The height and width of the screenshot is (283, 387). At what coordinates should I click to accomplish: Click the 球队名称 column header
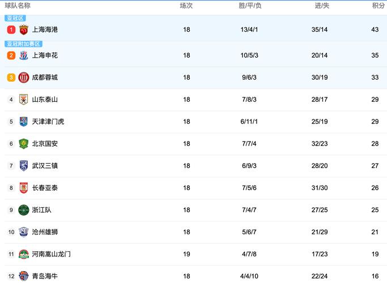(18, 6)
